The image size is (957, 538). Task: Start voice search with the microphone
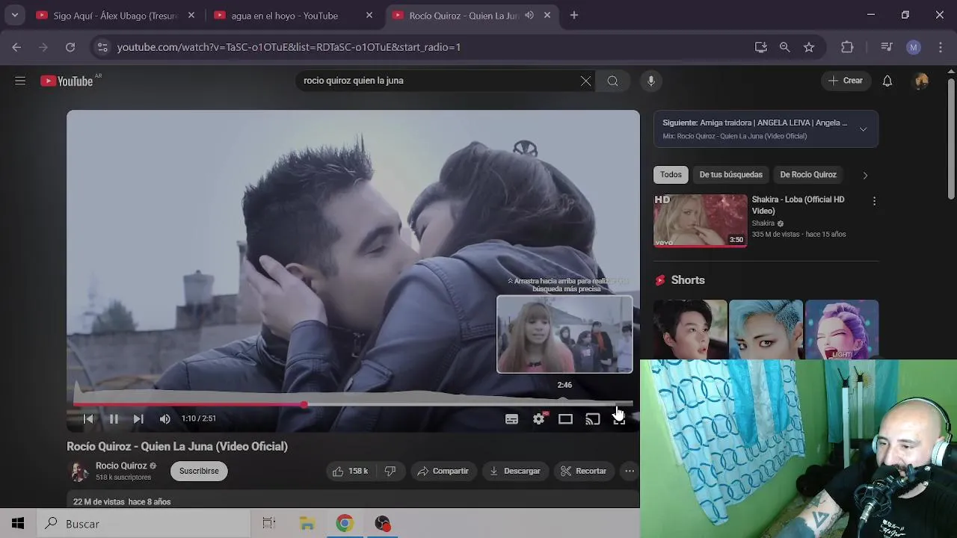coord(651,81)
